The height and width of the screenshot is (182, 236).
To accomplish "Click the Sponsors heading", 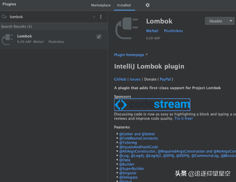I will point(123,96).
